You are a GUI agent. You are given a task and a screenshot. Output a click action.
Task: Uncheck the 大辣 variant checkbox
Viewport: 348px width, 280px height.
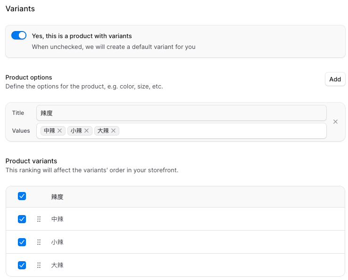tap(22, 265)
